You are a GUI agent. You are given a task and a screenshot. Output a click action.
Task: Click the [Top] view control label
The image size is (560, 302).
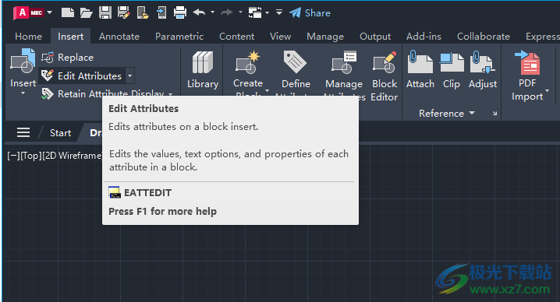click(31, 156)
